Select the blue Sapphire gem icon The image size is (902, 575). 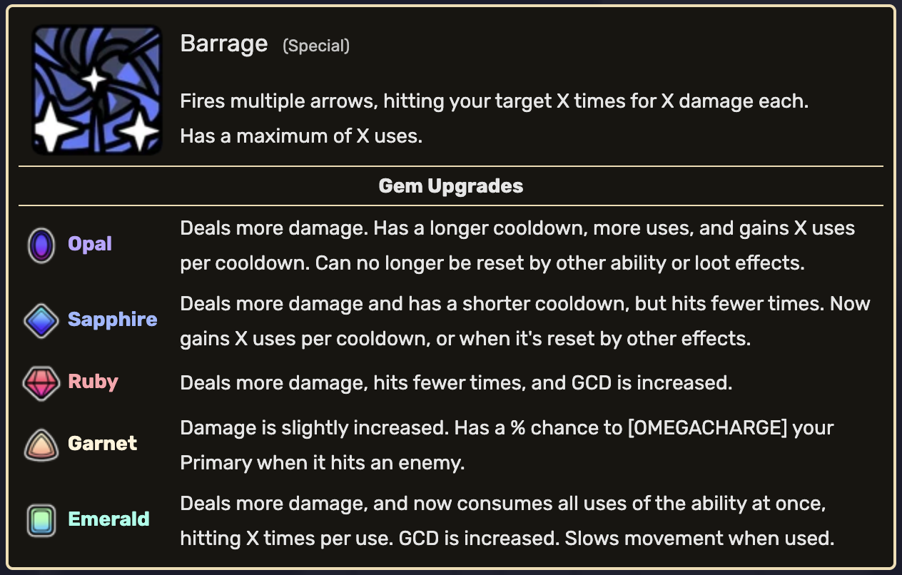pos(41,320)
